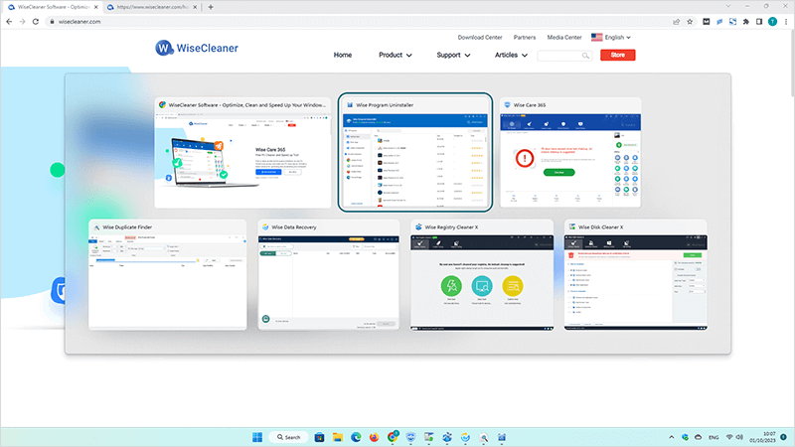Viewport: 795px width, 447px height.
Task: Expand the Support dropdown menu
Action: point(453,55)
